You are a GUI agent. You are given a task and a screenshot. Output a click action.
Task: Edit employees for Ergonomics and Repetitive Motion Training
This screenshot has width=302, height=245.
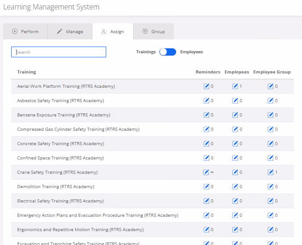tap(235, 230)
